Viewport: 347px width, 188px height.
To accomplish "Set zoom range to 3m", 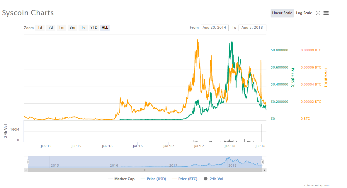I will [x=72, y=28].
